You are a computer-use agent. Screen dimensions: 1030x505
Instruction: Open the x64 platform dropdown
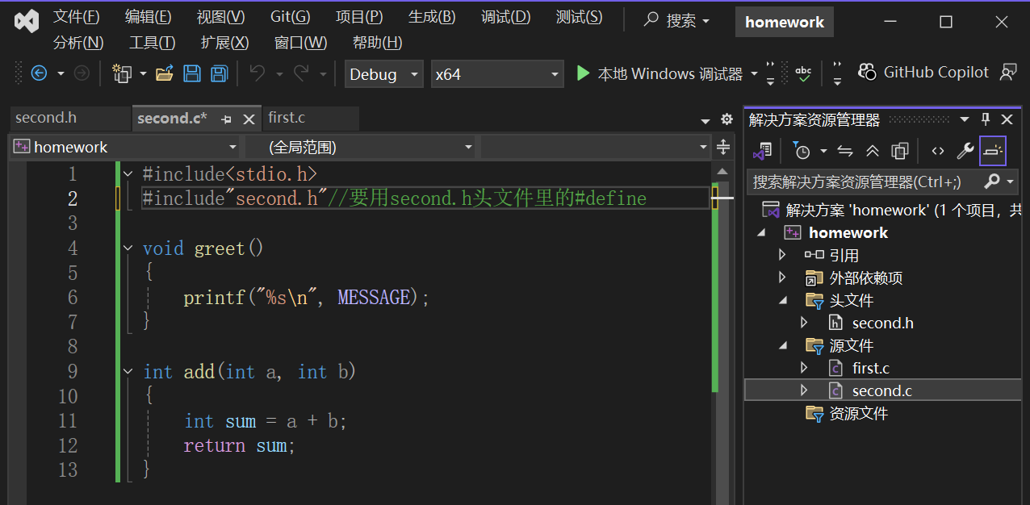click(496, 74)
